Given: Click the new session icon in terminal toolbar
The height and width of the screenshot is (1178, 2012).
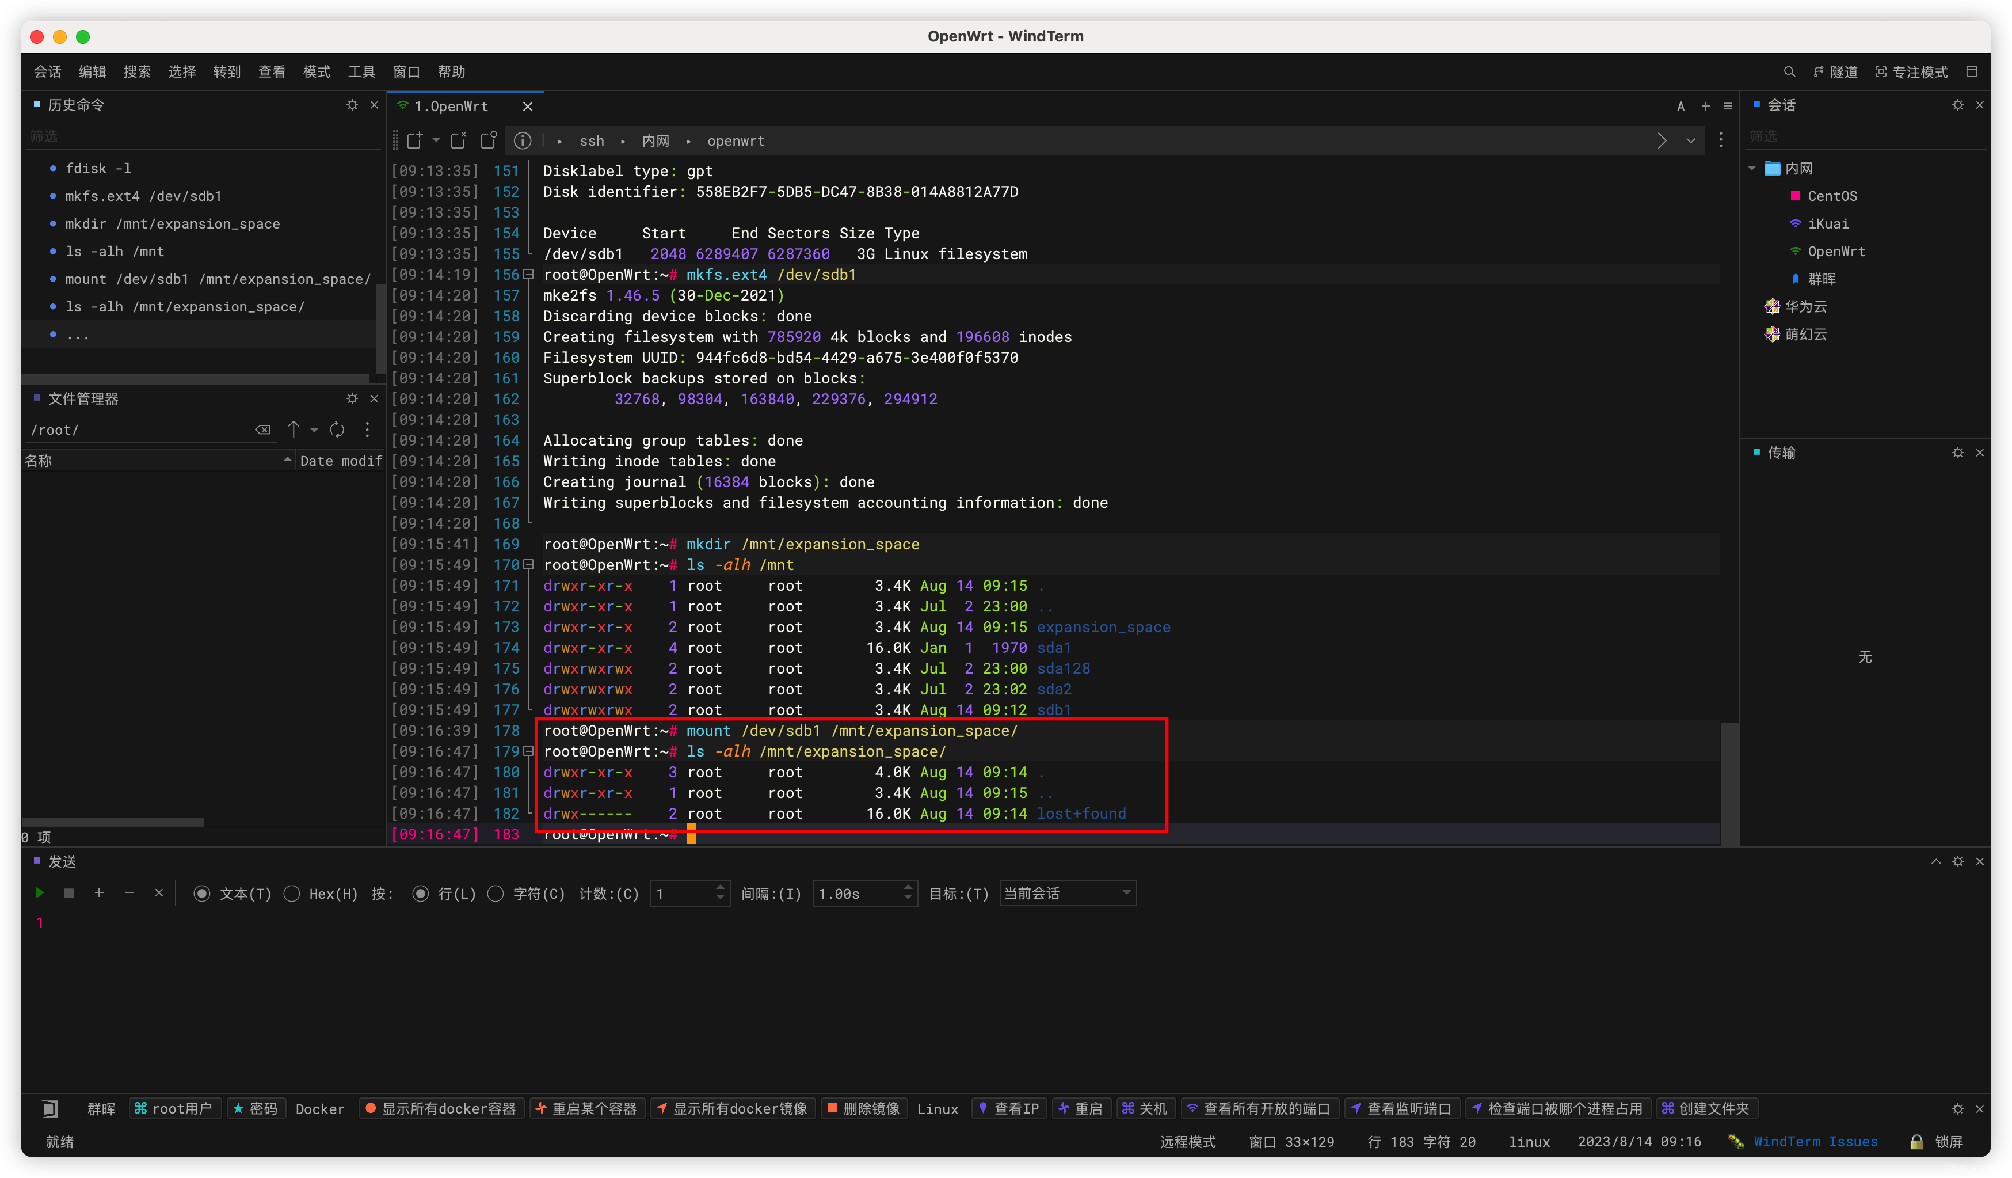Looking at the screenshot, I should point(414,140).
